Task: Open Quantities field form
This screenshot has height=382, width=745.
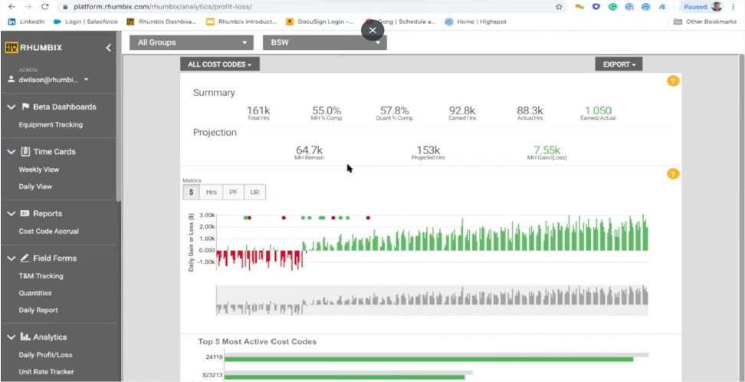Action: pyautogui.click(x=35, y=293)
